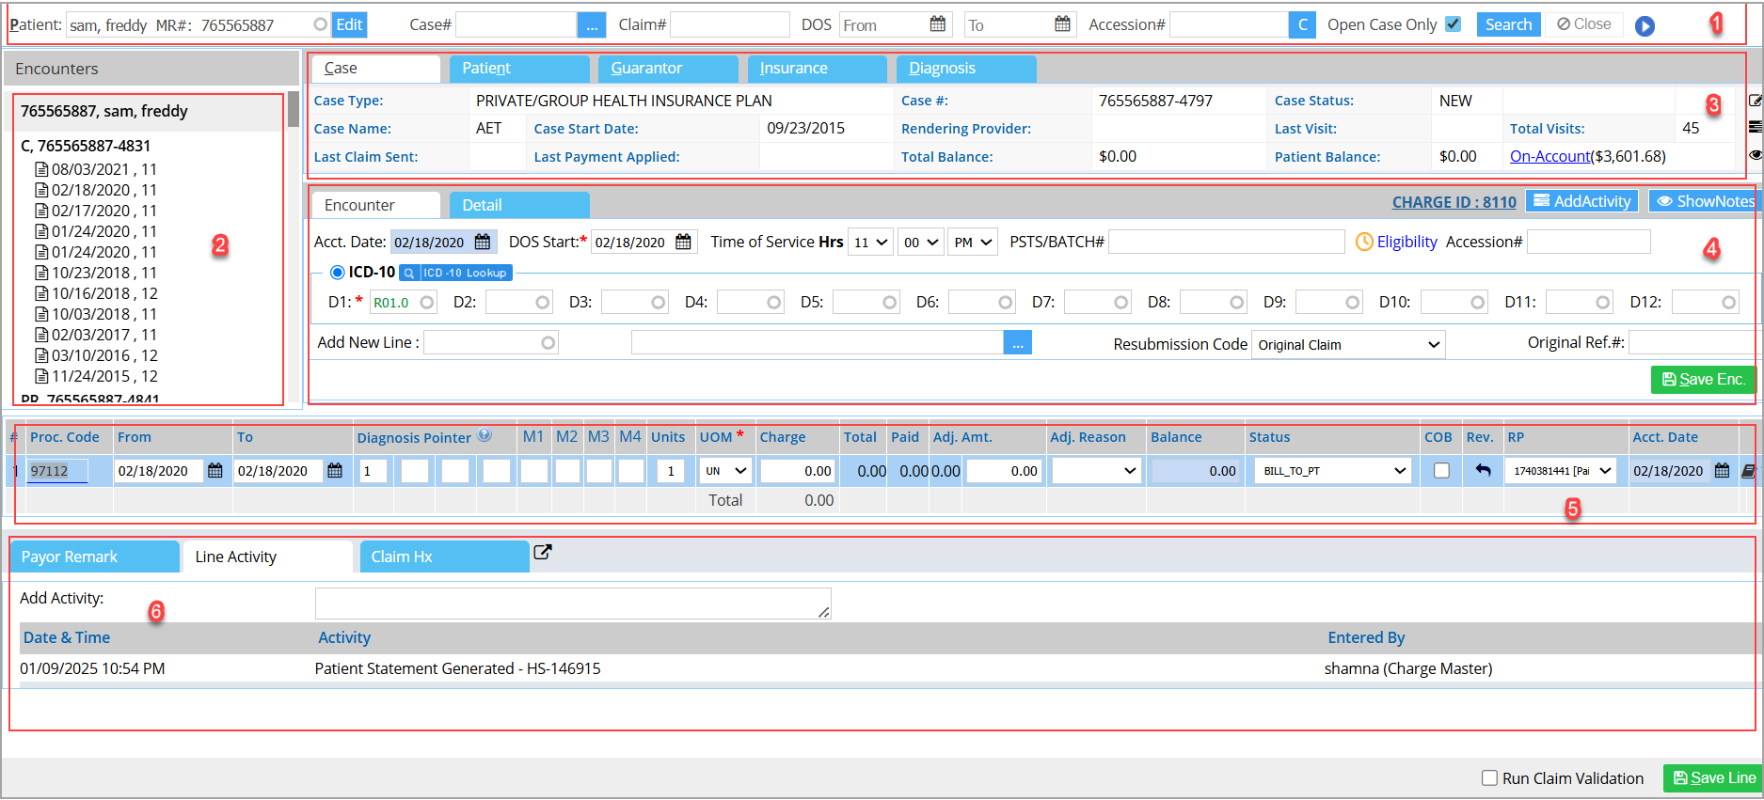Select the D2 diagnosis radio button
1764x800 pixels.
coord(543,302)
